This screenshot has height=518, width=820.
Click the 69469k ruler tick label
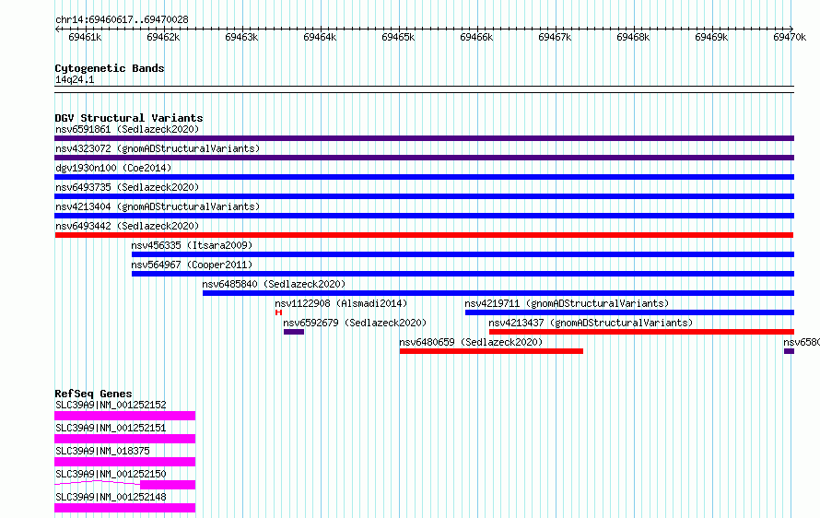tap(711, 37)
